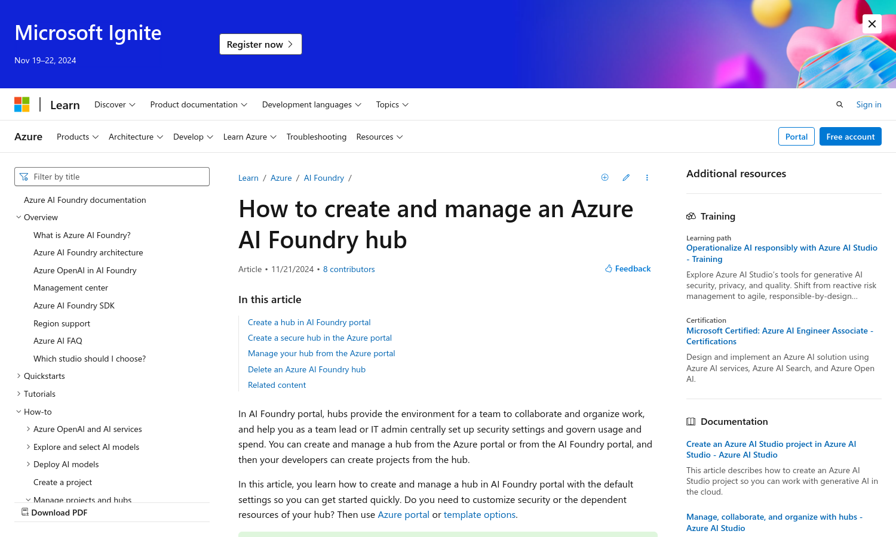
Task: Expand the Quickstarts tree section
Action: (x=19, y=376)
